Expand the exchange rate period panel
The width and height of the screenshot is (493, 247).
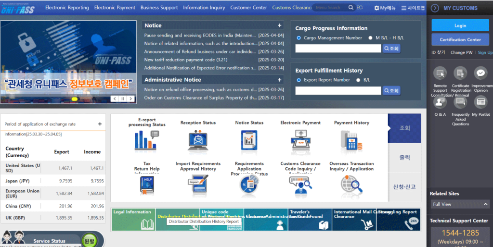100,124
